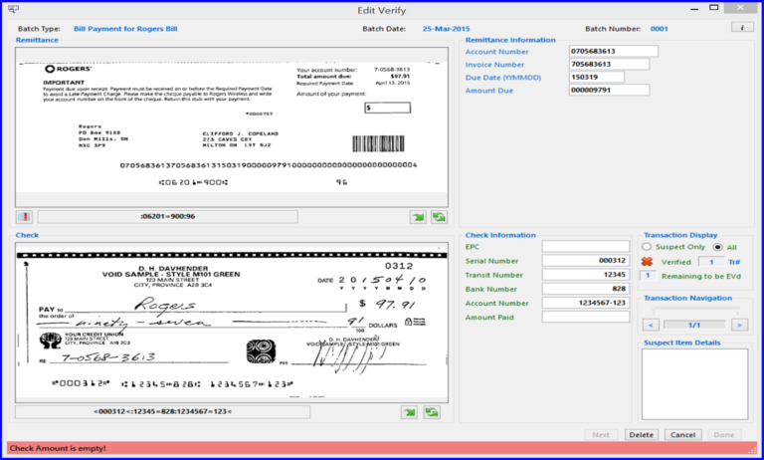Click the empty Amount Paid field

586,317
